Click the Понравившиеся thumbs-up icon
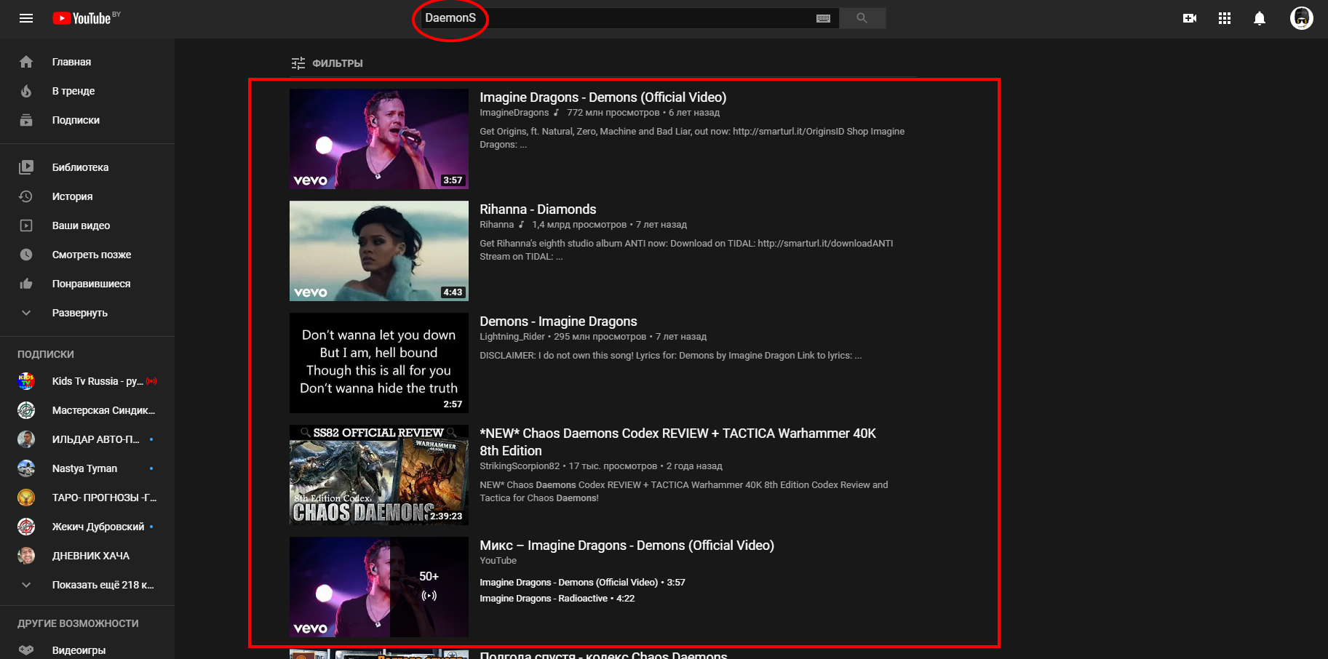 [x=26, y=284]
